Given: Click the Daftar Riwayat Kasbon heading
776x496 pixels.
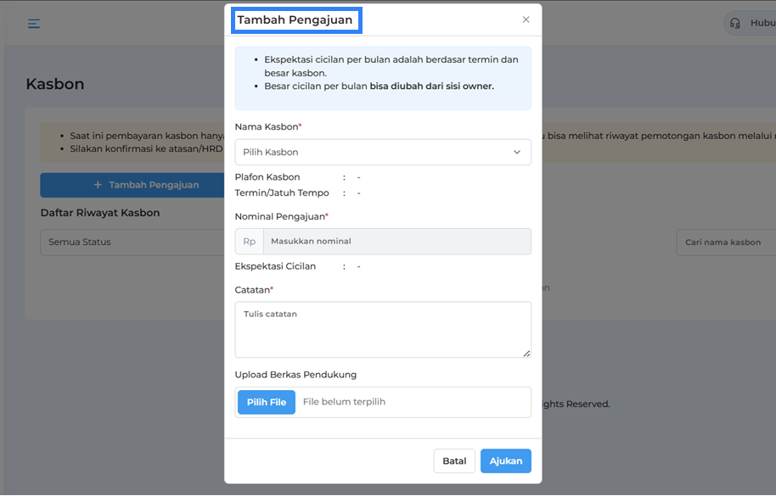Looking at the screenshot, I should point(100,213).
